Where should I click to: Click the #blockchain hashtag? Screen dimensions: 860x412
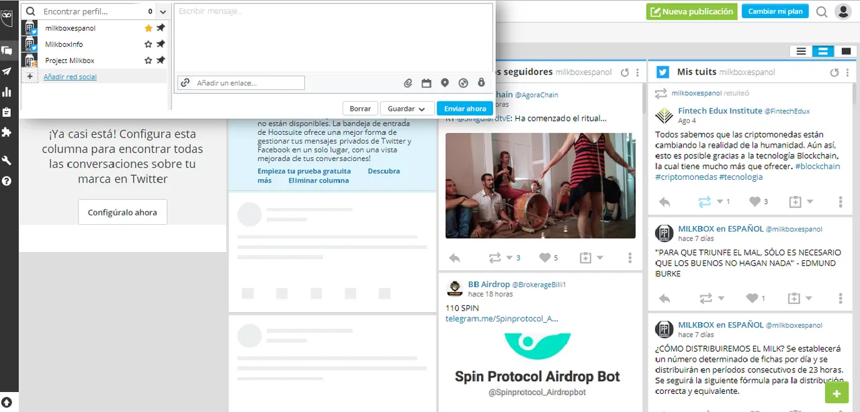coord(817,166)
